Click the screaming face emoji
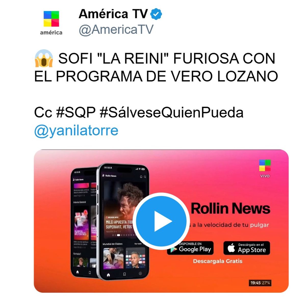The height and width of the screenshot is (306, 306). (44, 58)
